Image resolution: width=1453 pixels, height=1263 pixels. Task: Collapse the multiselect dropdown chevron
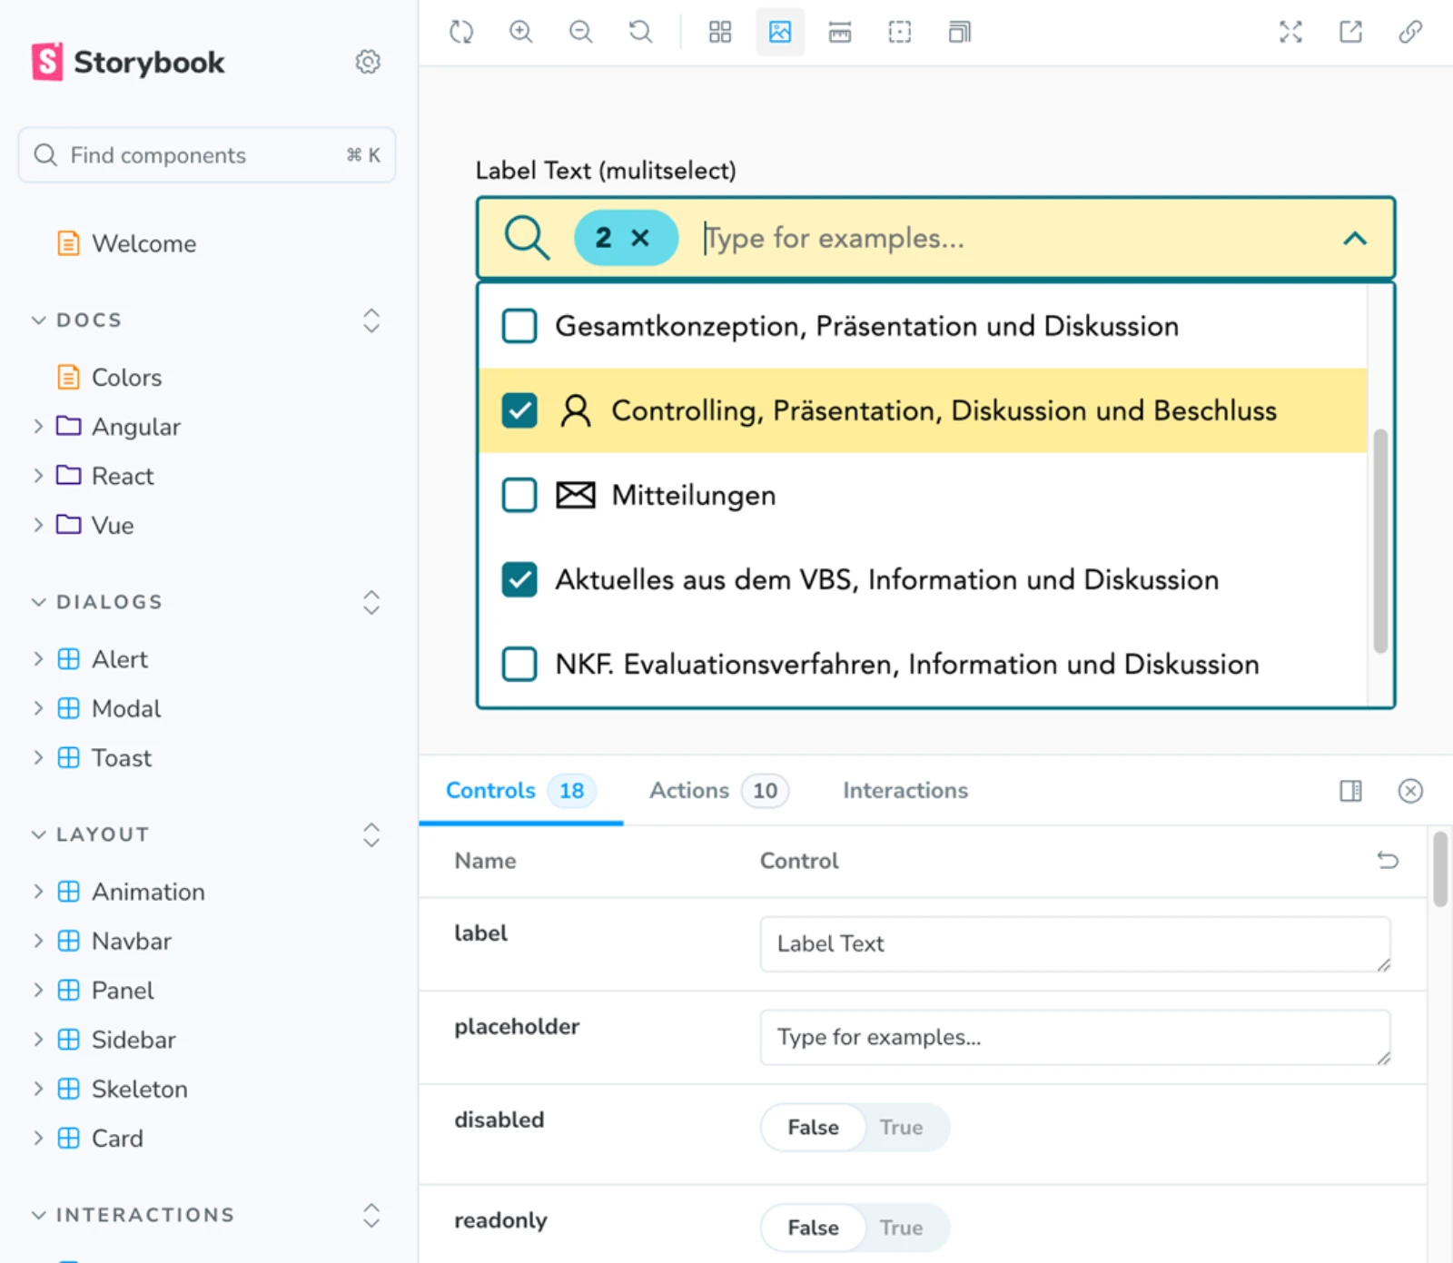click(x=1354, y=239)
